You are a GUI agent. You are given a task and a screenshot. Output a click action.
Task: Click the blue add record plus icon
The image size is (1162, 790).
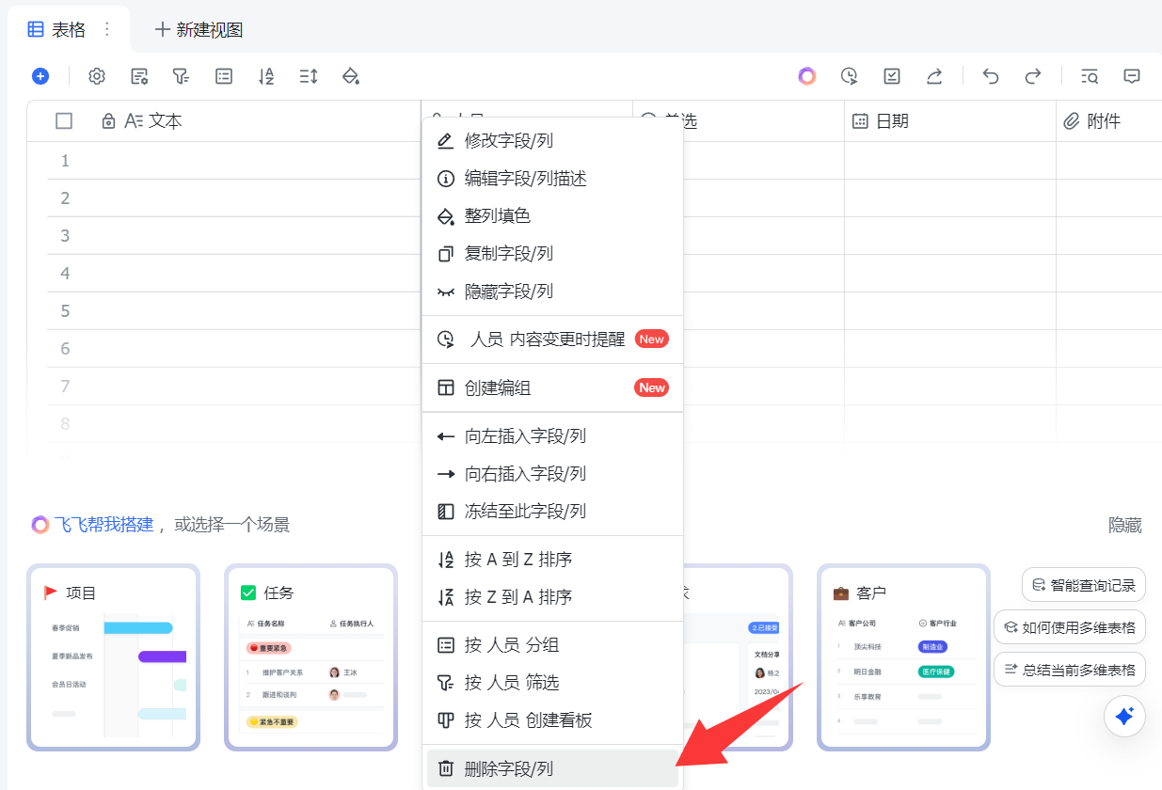click(40, 76)
